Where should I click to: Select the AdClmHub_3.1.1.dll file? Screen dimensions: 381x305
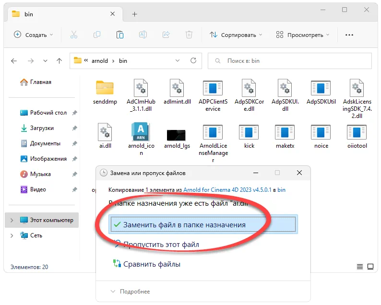[141, 95]
